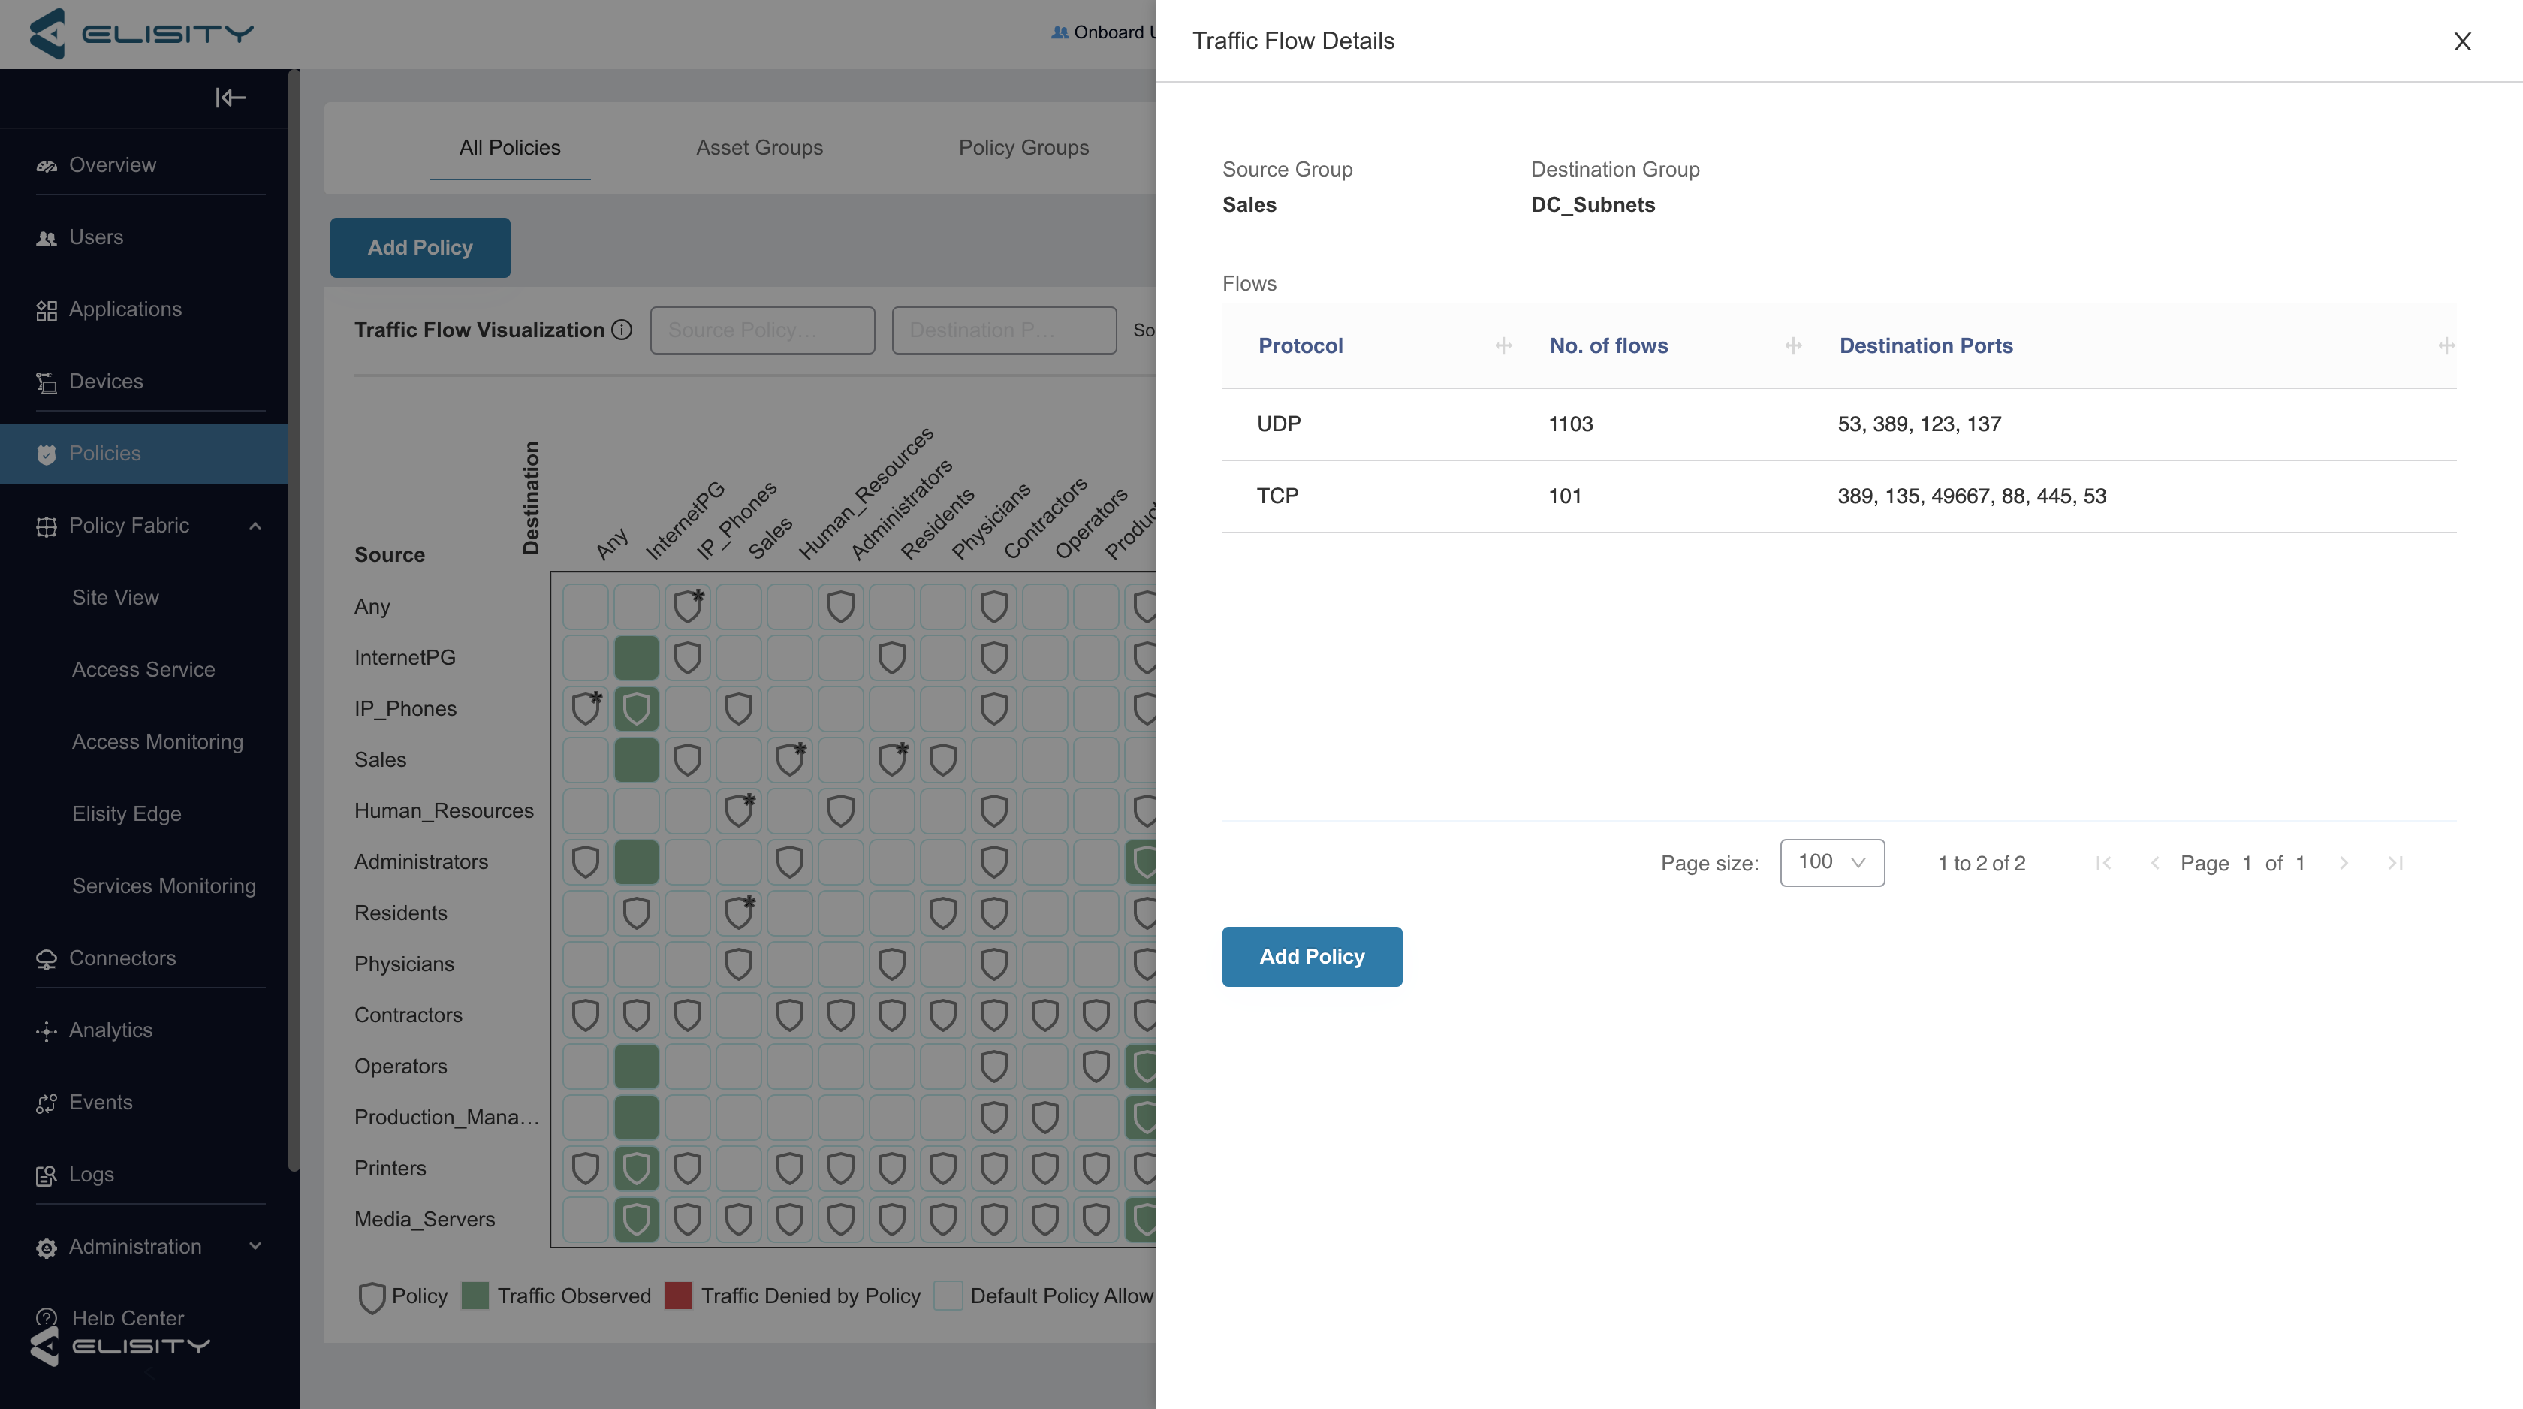
Task: Go to next page of flows
Action: [x=2344, y=863]
